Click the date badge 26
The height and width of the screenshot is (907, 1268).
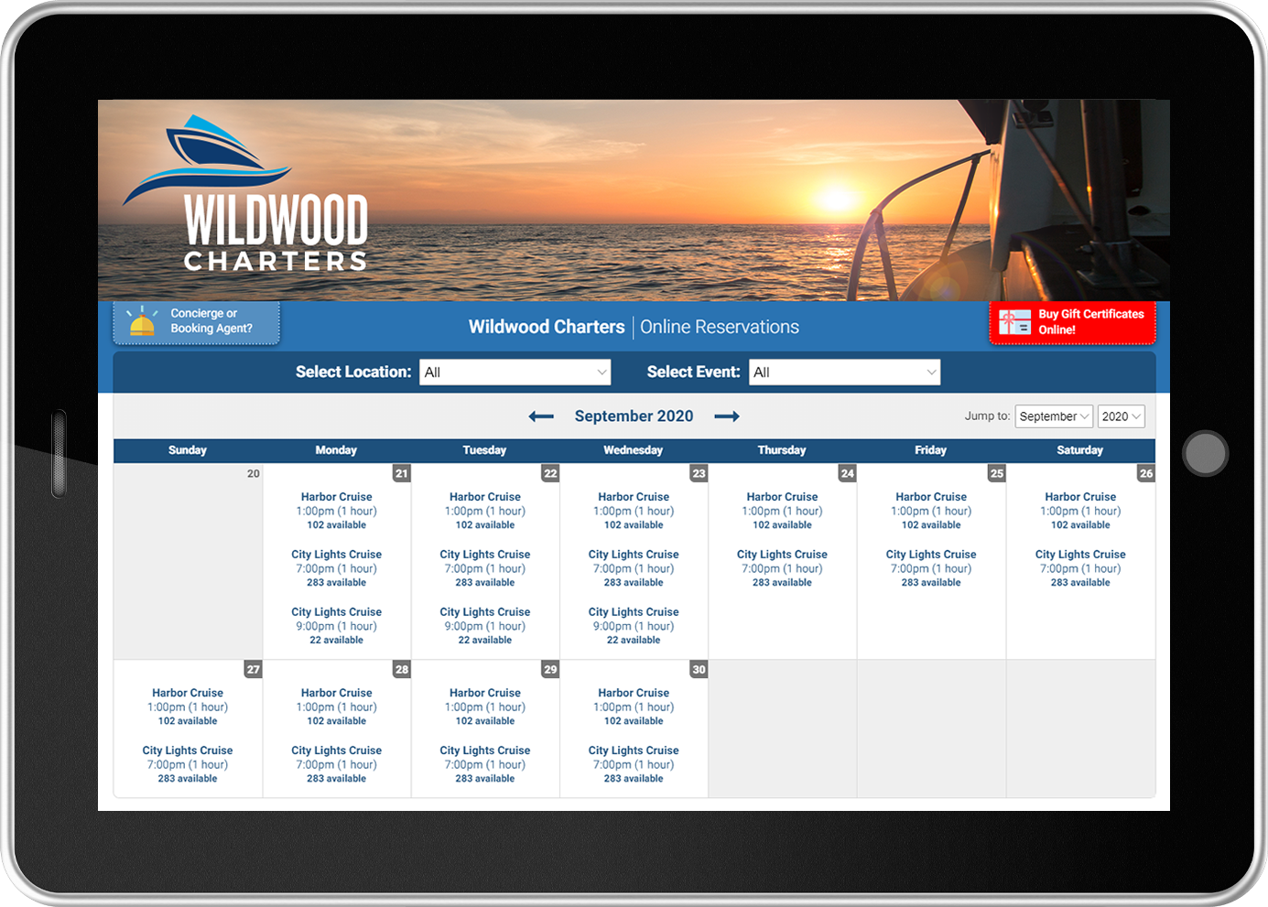[x=1146, y=473]
